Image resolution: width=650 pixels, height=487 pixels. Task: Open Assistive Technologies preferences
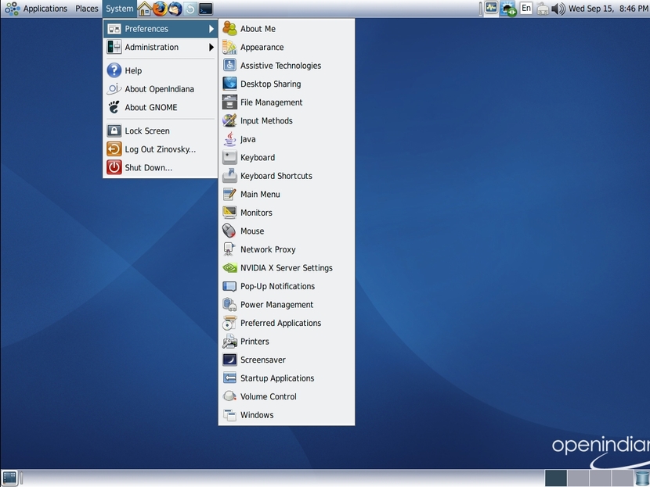click(x=287, y=66)
